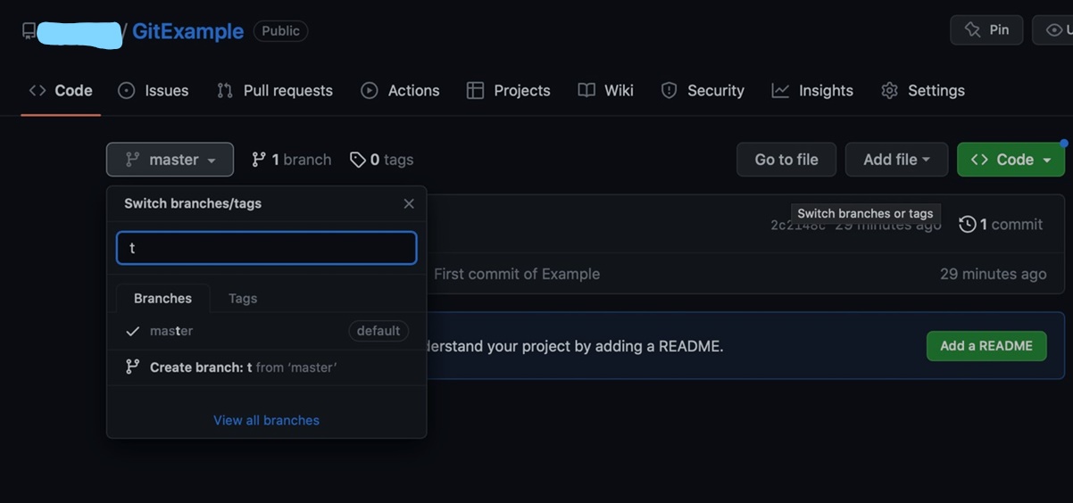Open the Insights tab
Image resolution: width=1073 pixels, height=503 pixels.
pyautogui.click(x=812, y=90)
